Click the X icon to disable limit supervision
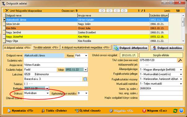The height and width of the screenshot is (117, 187). (7, 10)
